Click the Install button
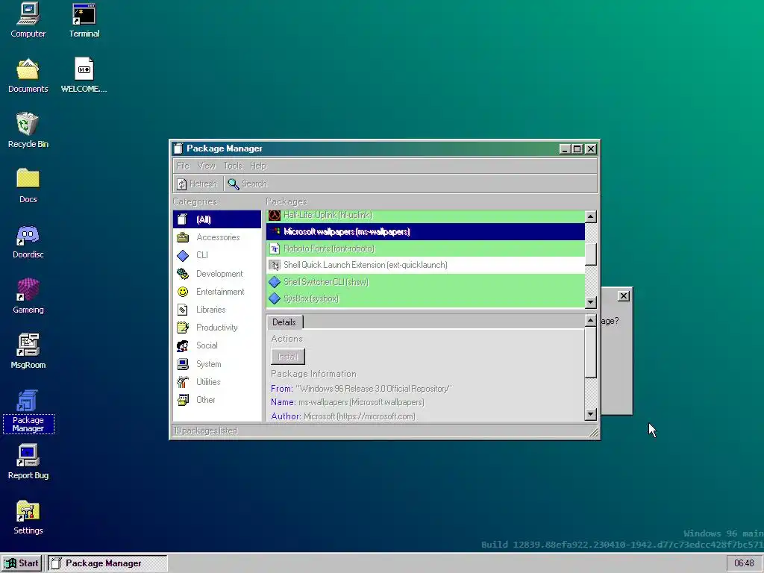 click(x=288, y=357)
